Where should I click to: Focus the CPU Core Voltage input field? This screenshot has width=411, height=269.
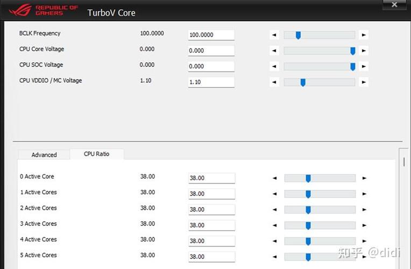[211, 51]
